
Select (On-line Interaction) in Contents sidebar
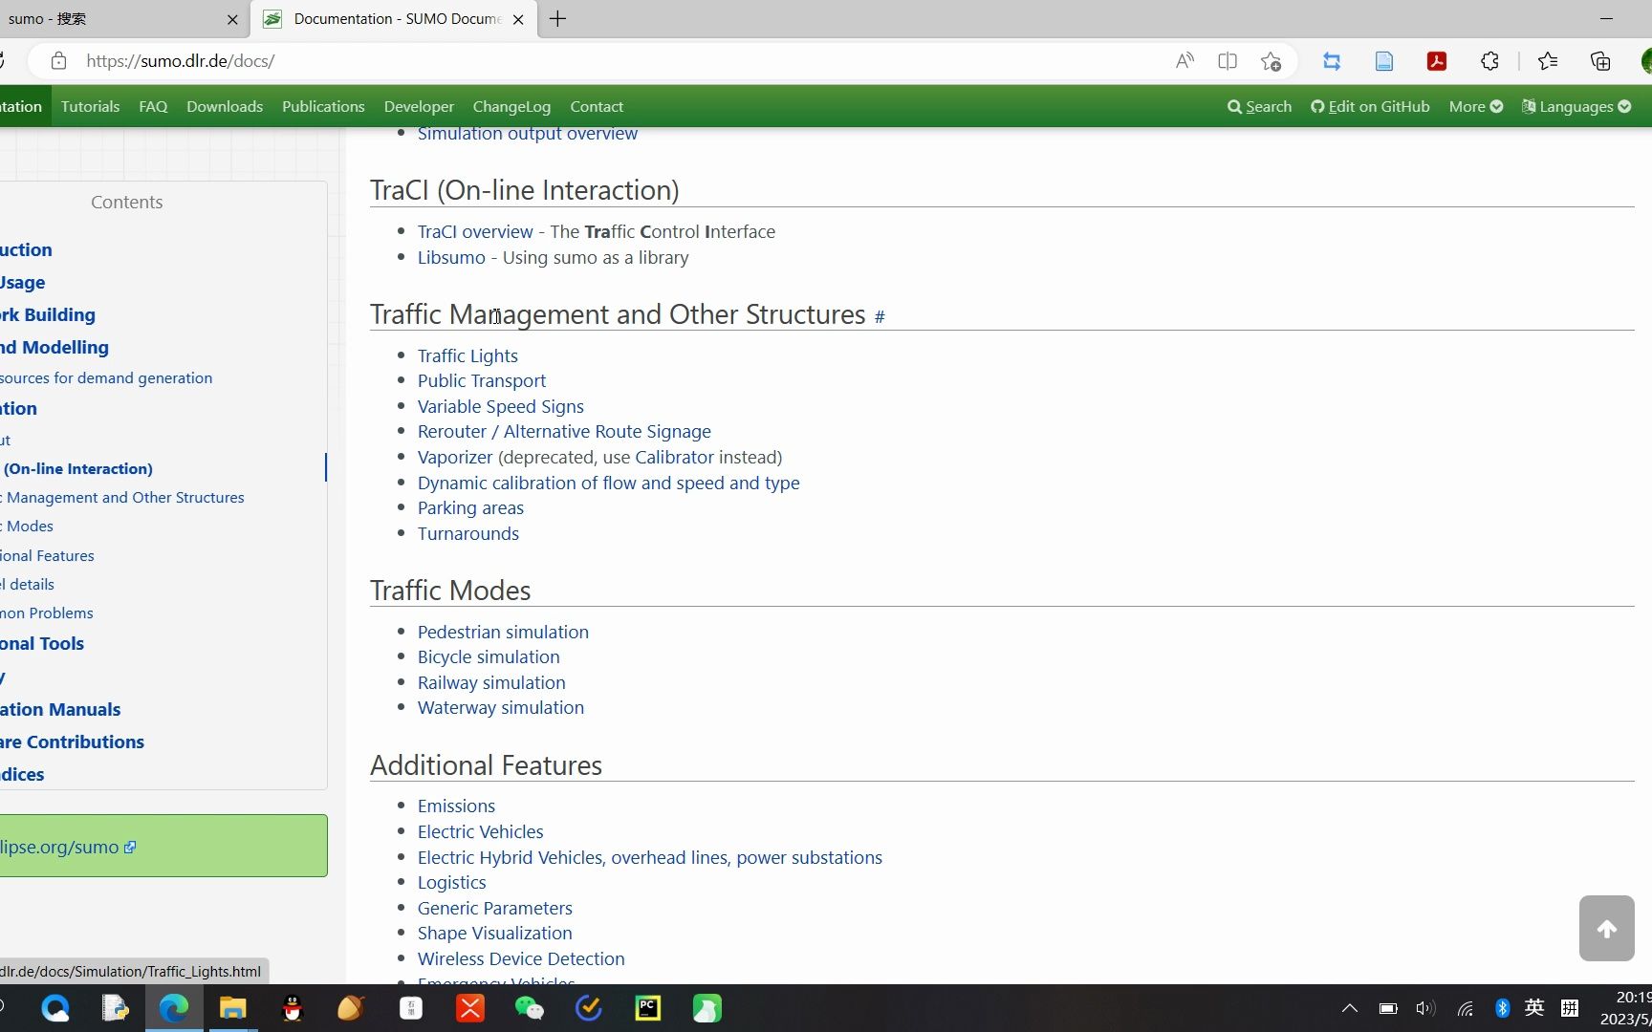click(x=76, y=468)
